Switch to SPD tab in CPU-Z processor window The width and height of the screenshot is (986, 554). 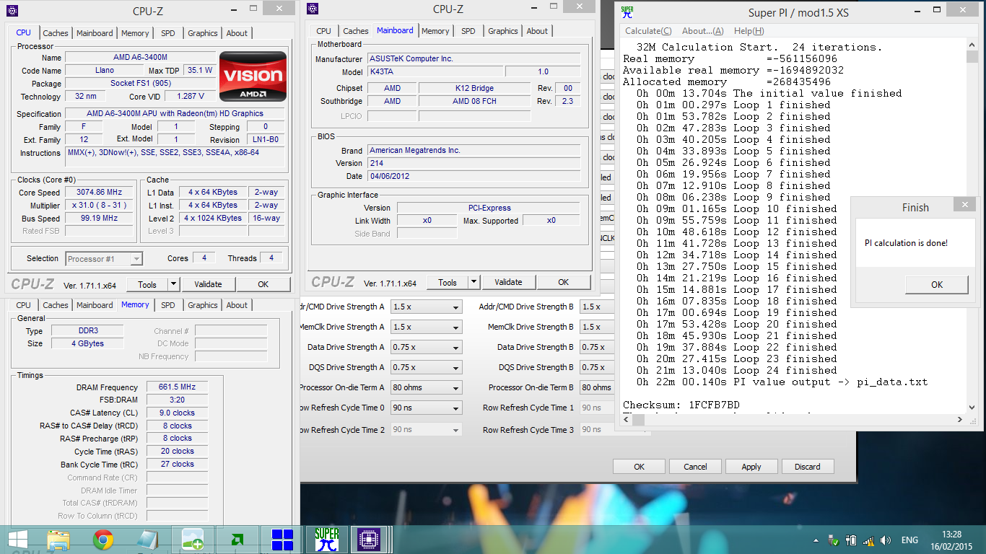[168, 33]
